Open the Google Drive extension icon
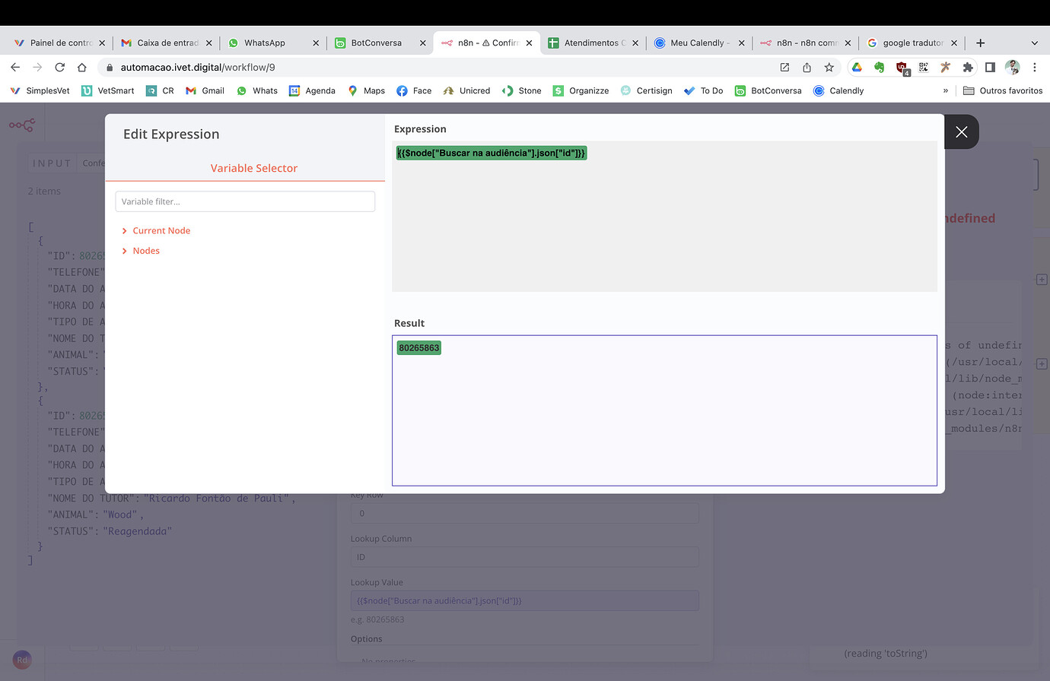The image size is (1050, 681). (857, 67)
